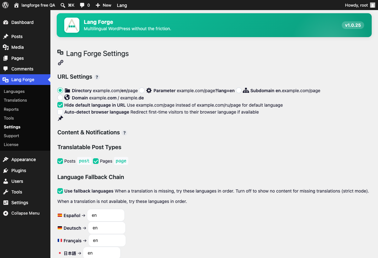The width and height of the screenshot is (378, 258).
Task: Click the Media icon in sidebar
Action: click(6, 47)
